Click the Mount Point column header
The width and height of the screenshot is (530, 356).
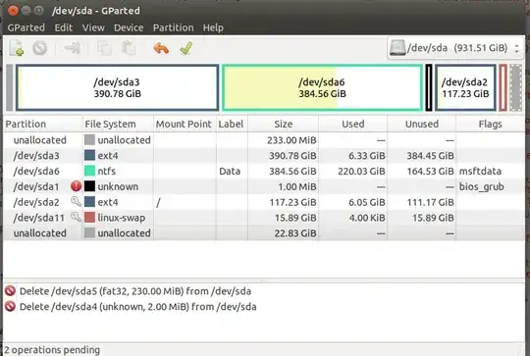185,124
